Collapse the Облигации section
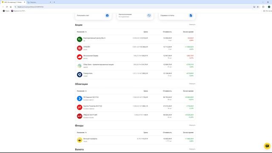272x153 pixels. click(x=192, y=84)
